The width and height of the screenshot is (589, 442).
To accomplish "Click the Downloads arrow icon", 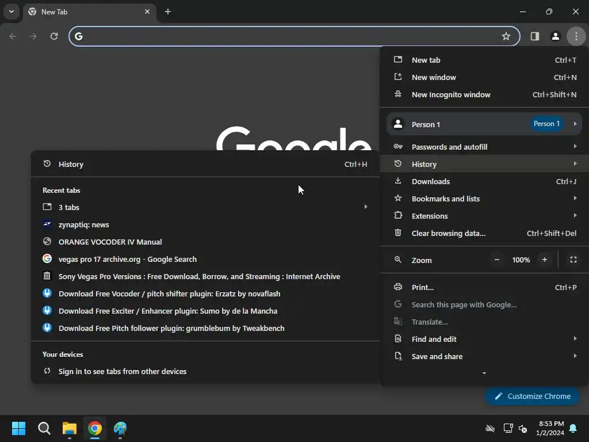I will (x=398, y=181).
